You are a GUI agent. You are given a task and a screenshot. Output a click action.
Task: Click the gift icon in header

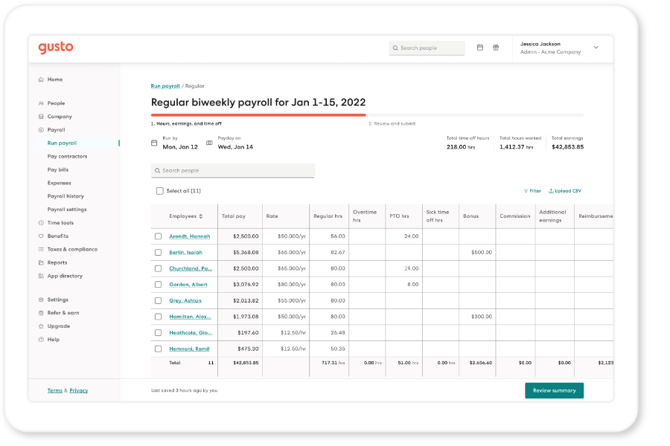[x=496, y=48]
